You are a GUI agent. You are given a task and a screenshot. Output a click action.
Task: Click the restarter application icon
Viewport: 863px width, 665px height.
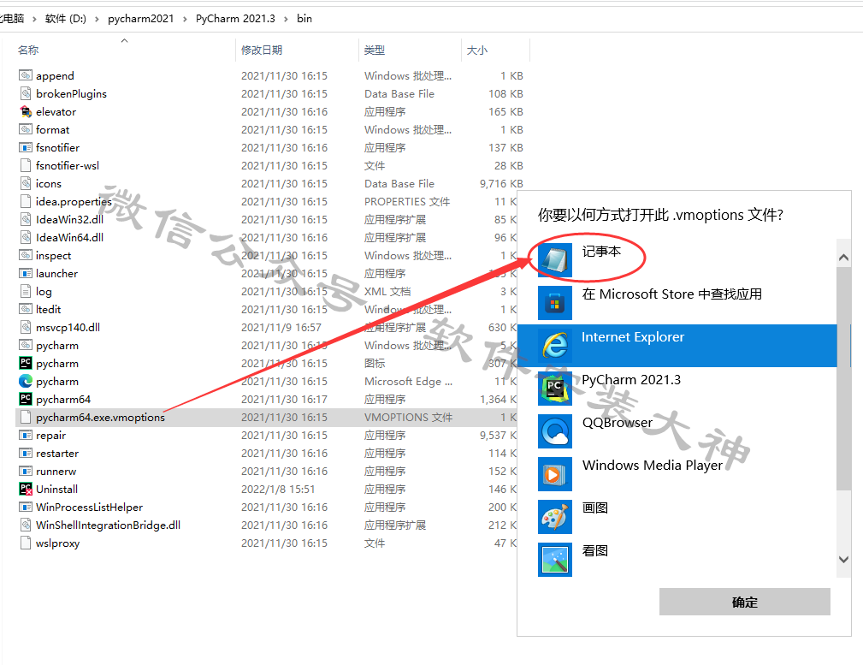click(x=26, y=454)
